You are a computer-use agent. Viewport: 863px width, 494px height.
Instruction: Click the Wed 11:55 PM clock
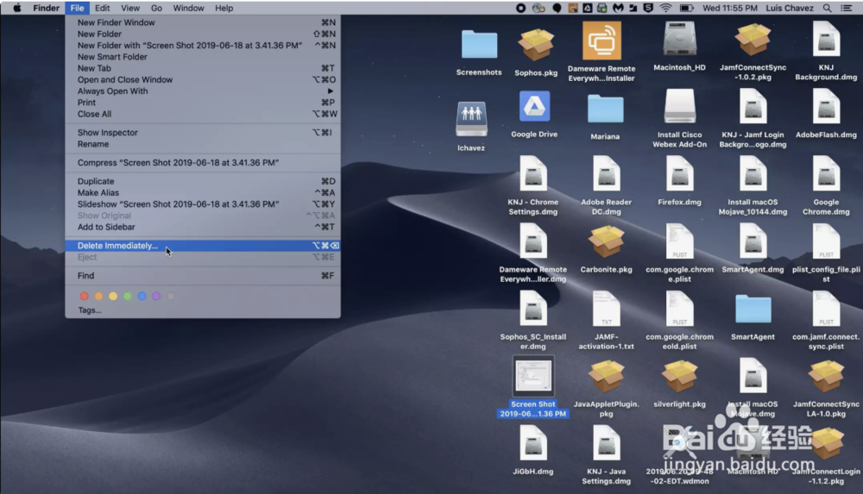[730, 8]
